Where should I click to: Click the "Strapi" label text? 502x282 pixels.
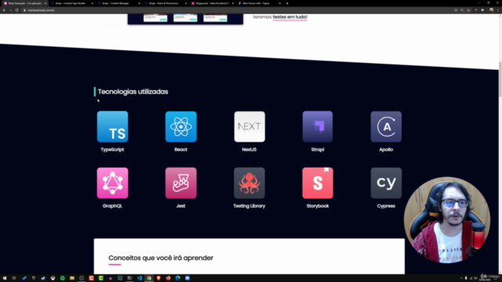pyautogui.click(x=318, y=150)
